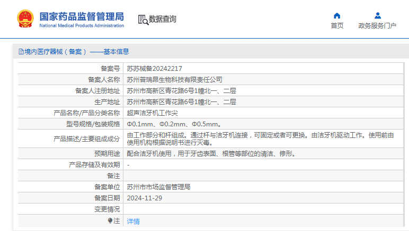Click the 预期用途 row label
Screen dimensions: 409x231
[107, 154]
